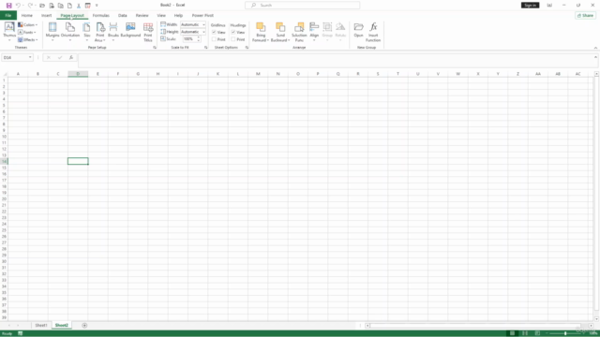
Task: Switch to the Insert tab
Action: click(x=46, y=15)
